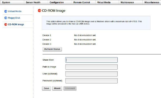Open the Virtual Media top menu

coord(104,2)
